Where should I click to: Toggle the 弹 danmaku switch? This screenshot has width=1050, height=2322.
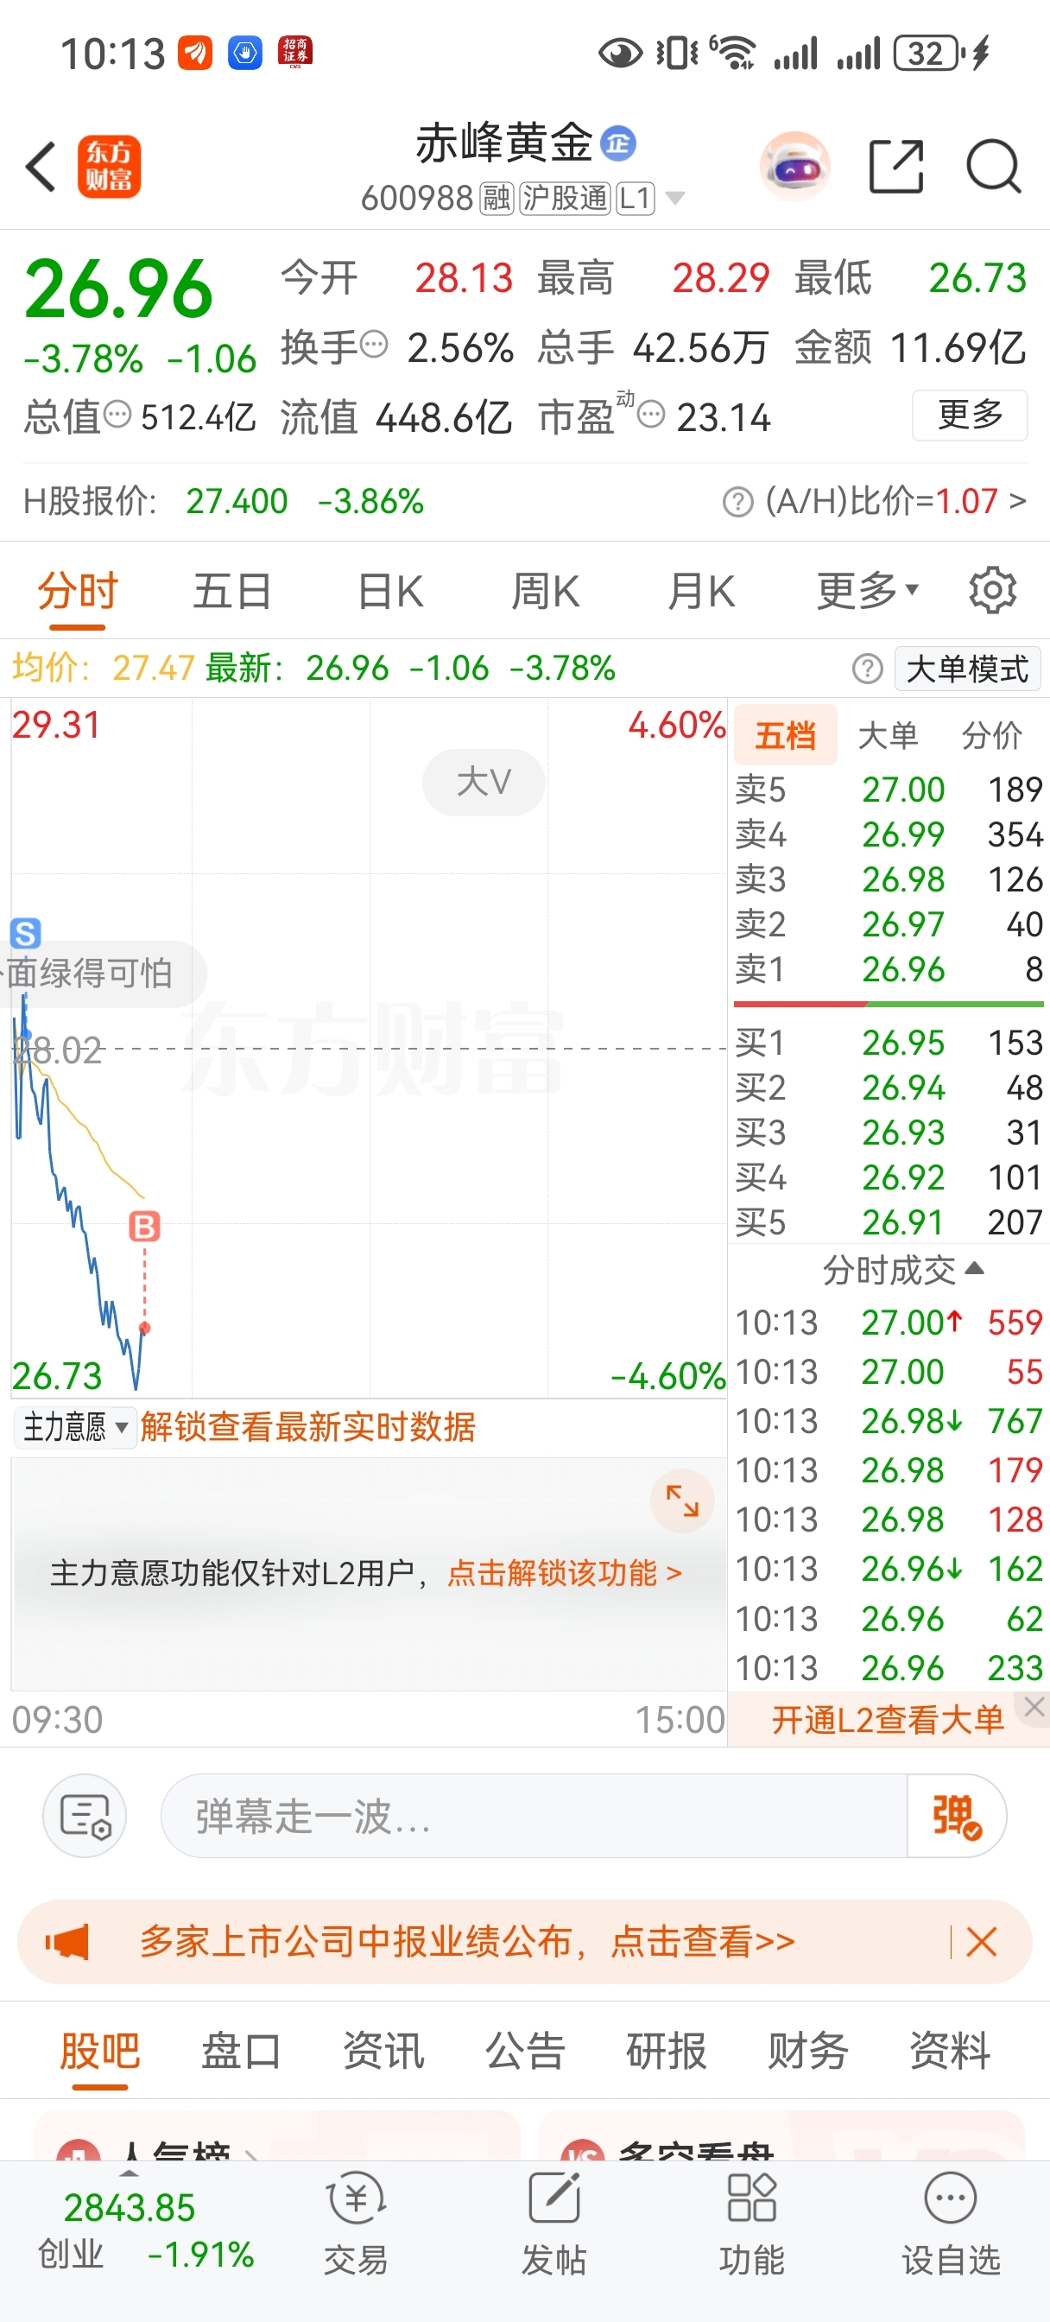[x=956, y=1816]
